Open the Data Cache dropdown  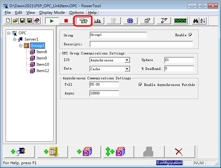tap(127, 69)
